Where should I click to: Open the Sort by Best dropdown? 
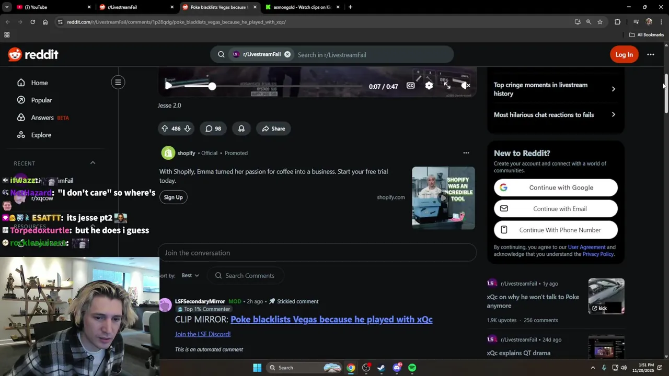190,275
